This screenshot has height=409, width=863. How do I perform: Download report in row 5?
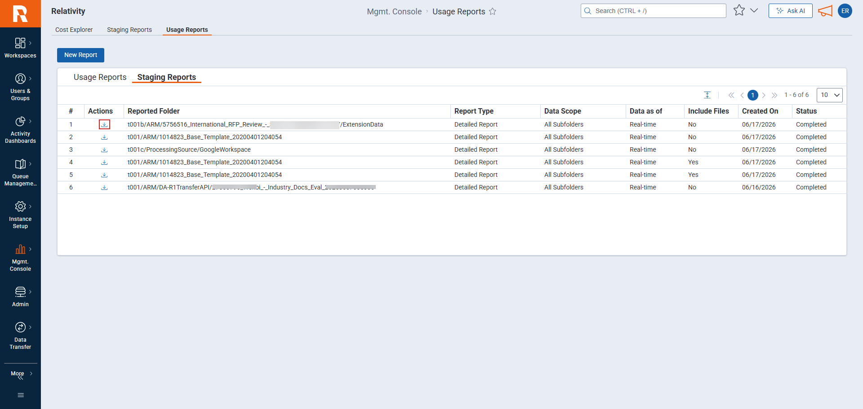coord(104,175)
